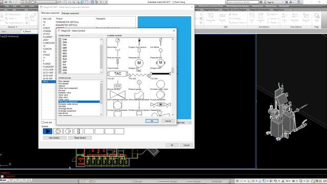Click Ok in Select Symbol dialog
This screenshot has height=184, width=327.
tap(152, 121)
